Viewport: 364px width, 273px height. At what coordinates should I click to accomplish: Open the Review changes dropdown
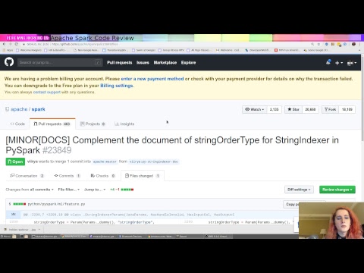(337, 190)
